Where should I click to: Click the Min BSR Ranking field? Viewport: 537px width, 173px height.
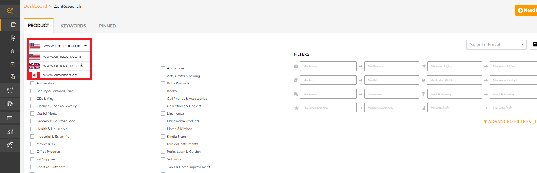click(x=455, y=94)
